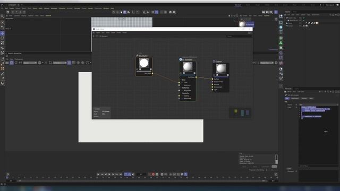Open the MoGraph menu

pos(54,8)
